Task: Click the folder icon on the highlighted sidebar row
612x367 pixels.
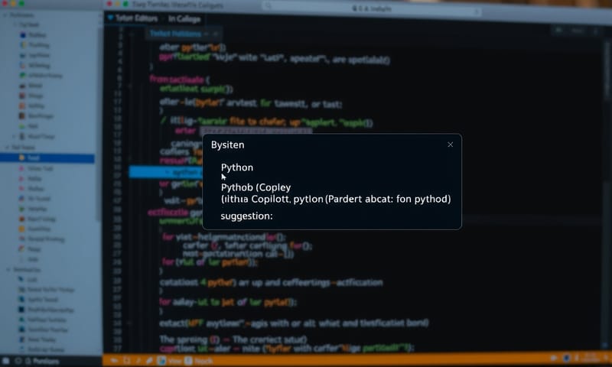Action: pyautogui.click(x=22, y=158)
